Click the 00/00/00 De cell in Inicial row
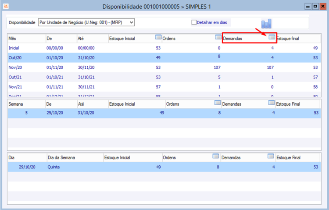Screen dimensions: 329x210 click(55, 48)
